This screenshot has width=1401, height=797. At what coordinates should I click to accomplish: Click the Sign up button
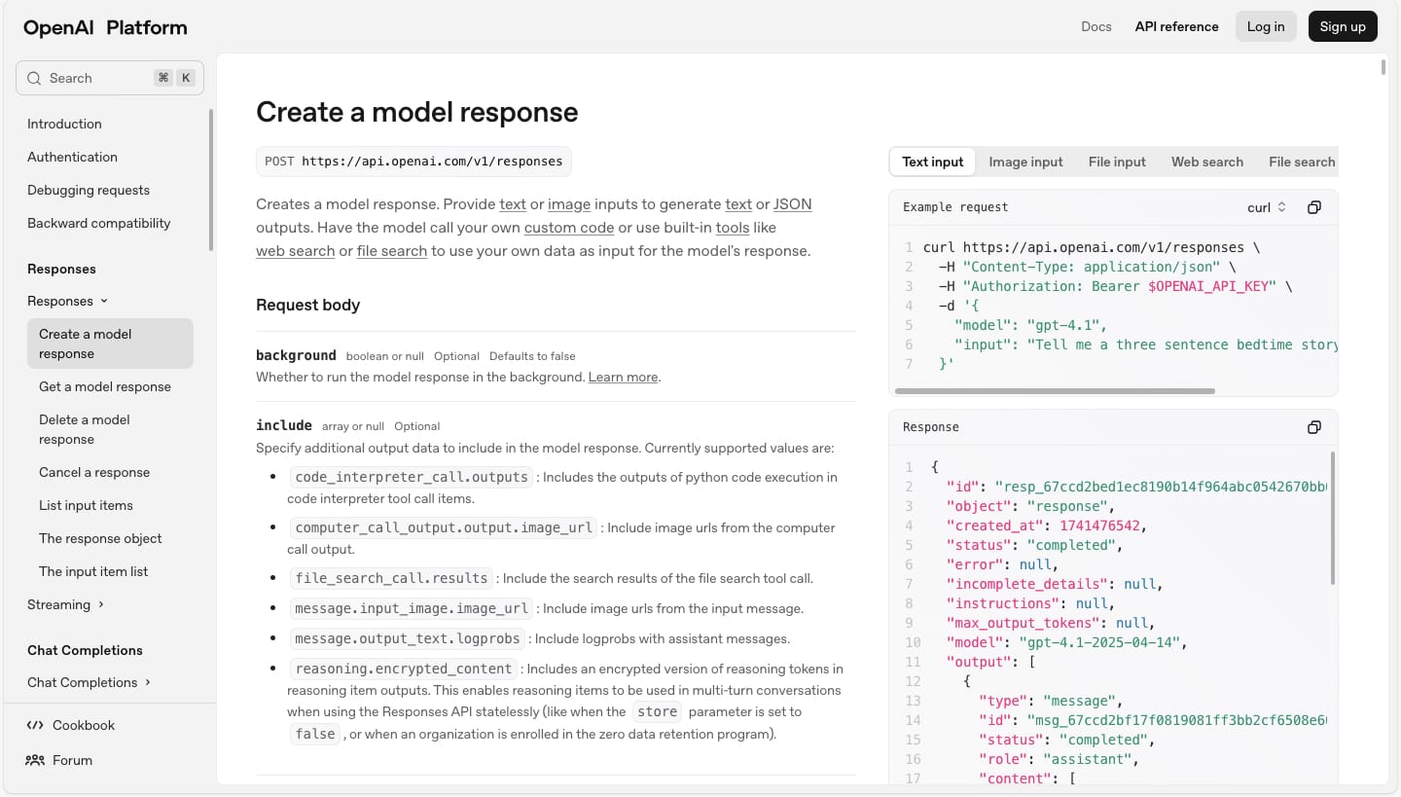(1343, 26)
